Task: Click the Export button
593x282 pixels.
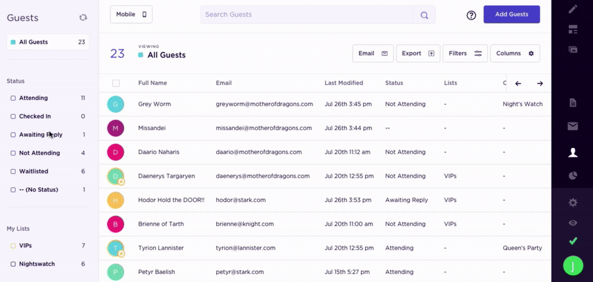Action: click(418, 54)
